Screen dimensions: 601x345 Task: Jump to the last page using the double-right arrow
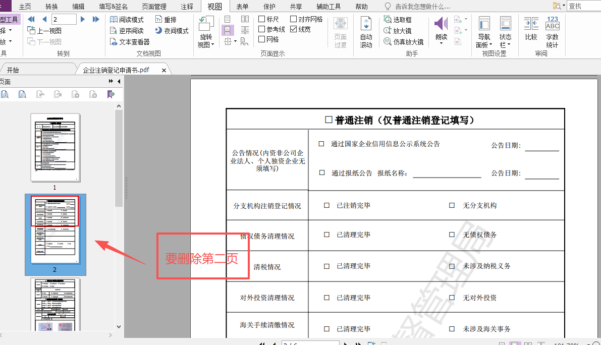pyautogui.click(x=96, y=19)
